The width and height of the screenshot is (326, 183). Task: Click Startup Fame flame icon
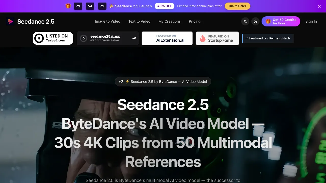pos(203,38)
